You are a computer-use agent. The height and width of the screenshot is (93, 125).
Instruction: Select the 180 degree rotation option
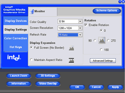pos(101,50)
